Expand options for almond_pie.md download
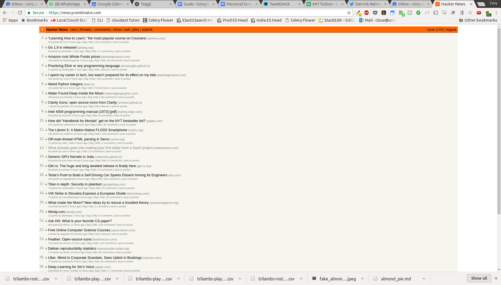Viewport: 501px width, 285px height. point(424,279)
